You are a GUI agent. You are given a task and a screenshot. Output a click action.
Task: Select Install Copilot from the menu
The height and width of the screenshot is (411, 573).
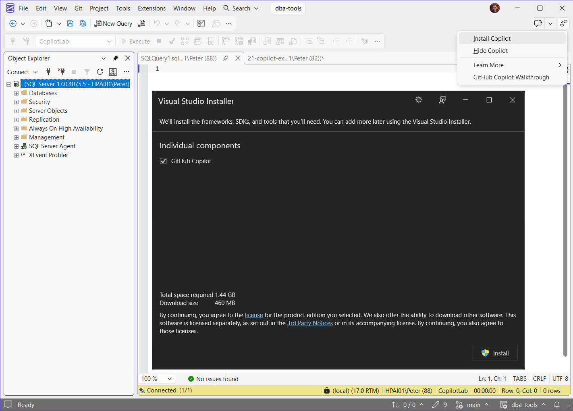pos(512,39)
